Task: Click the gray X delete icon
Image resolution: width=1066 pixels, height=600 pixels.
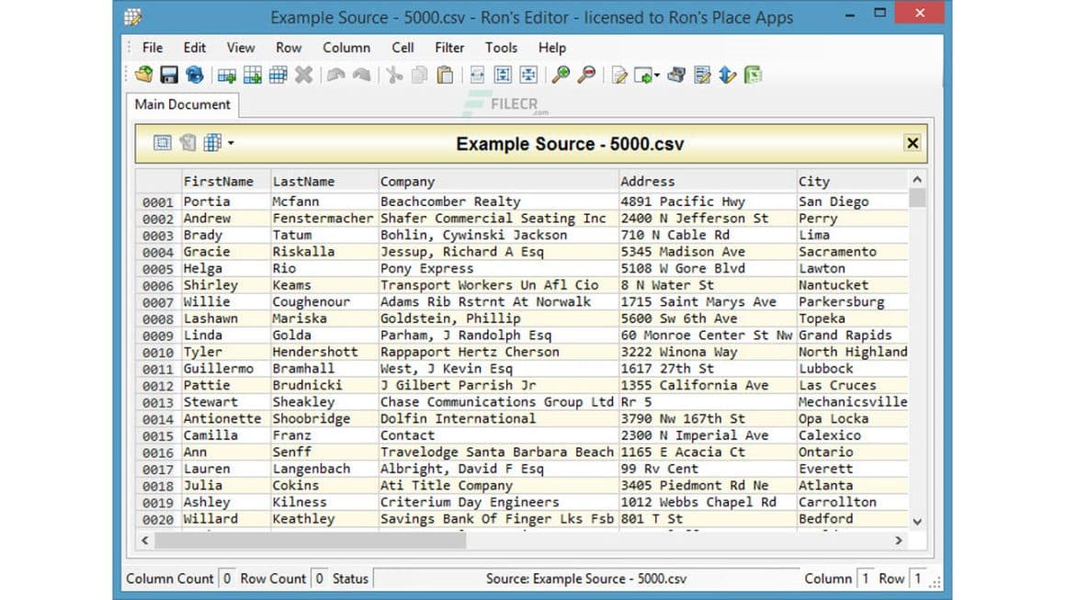Action: point(304,74)
